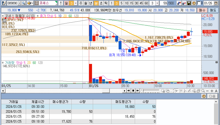This screenshot has height=125, width=220.
Task: Click the chart snapshot tool icon
Action: [x=198, y=91]
